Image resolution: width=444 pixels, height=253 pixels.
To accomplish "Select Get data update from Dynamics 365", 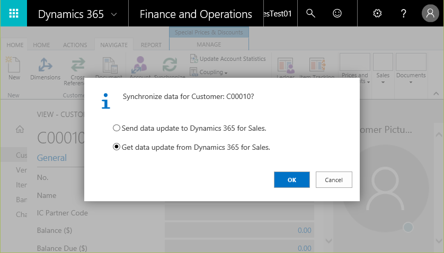I will (117, 147).
